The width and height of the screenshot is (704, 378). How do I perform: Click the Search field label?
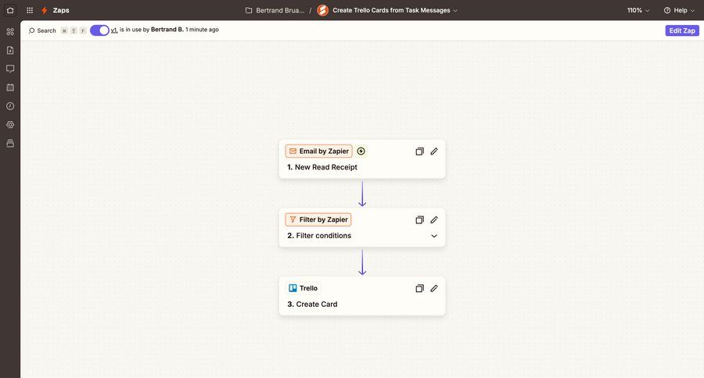(x=47, y=30)
